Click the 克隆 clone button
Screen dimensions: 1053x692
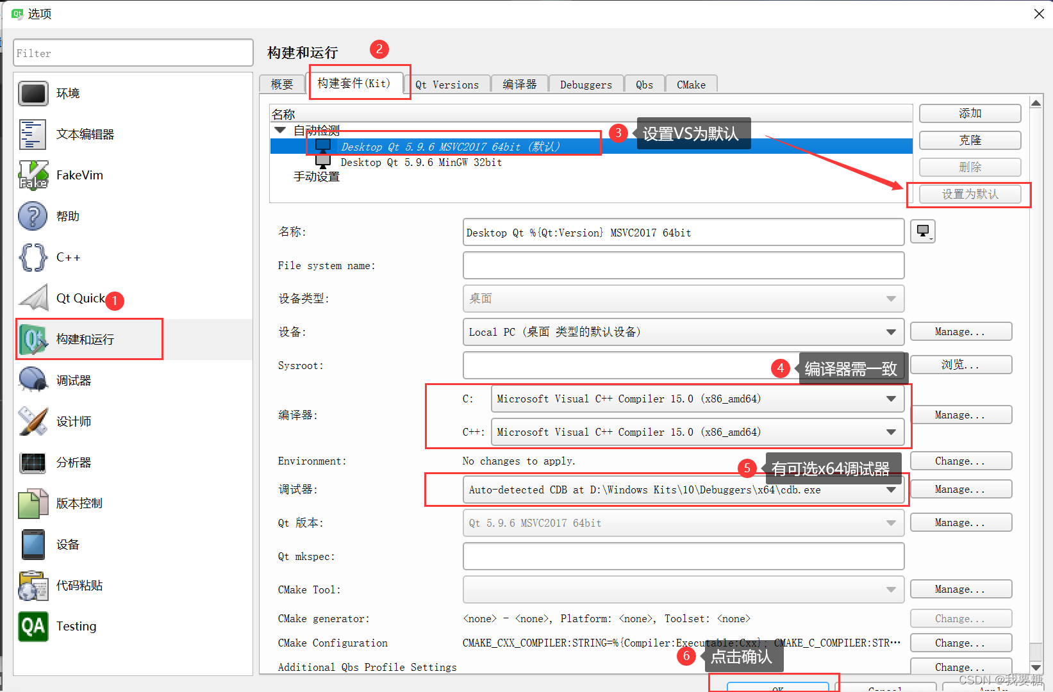tap(970, 140)
